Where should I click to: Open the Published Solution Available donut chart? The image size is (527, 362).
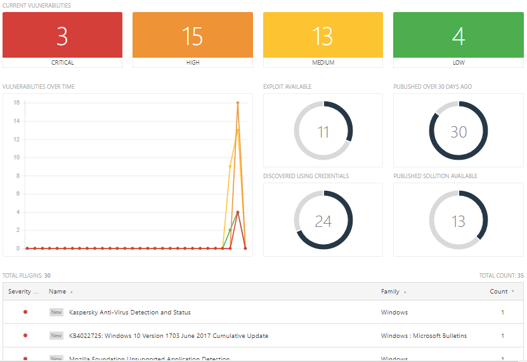pyautogui.click(x=458, y=221)
